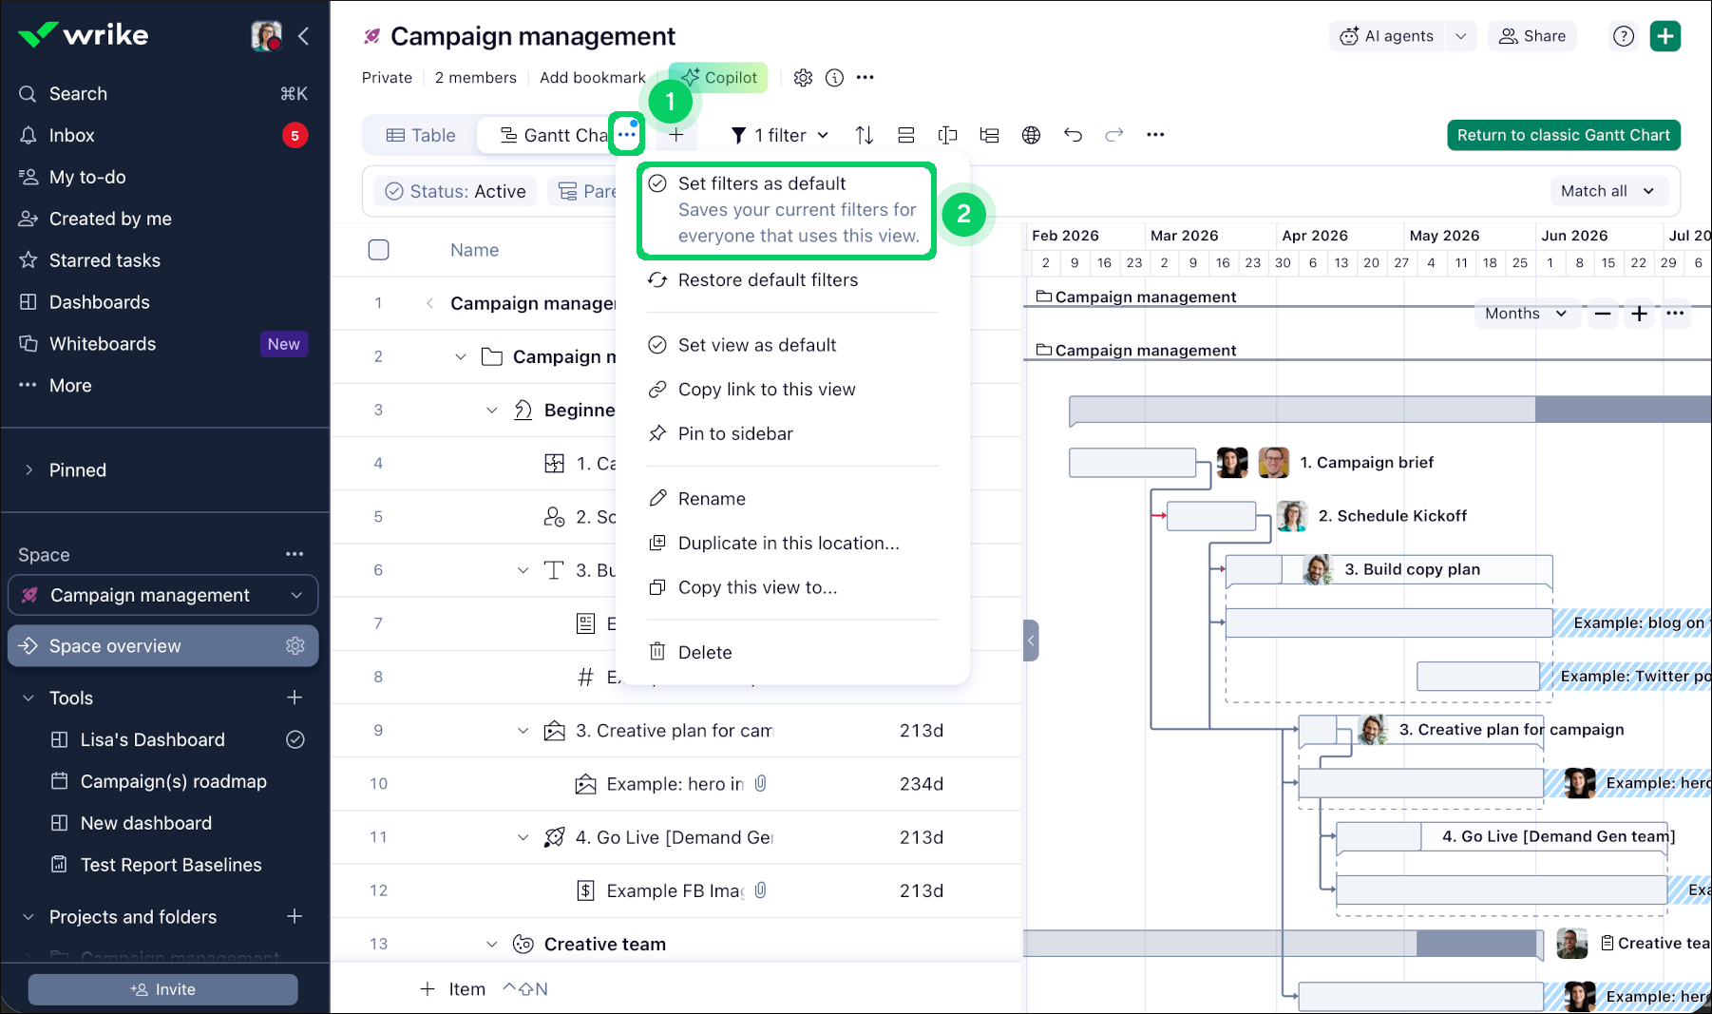Choose Rename from the view menu
The height and width of the screenshot is (1014, 1712).
pyautogui.click(x=792, y=499)
